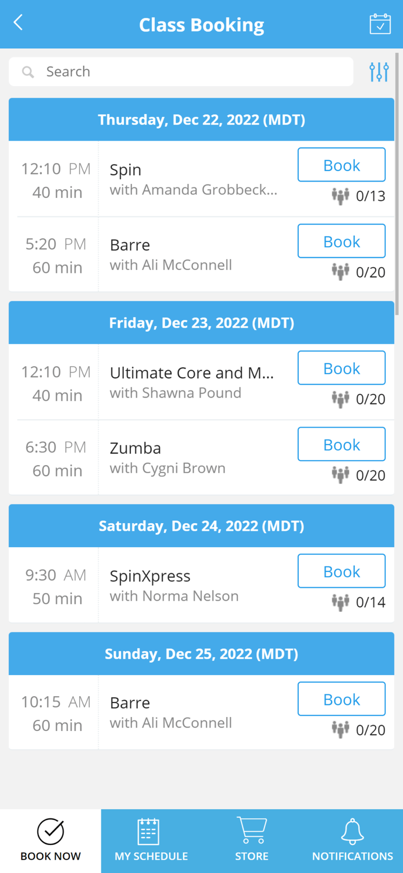Switch to the My Schedule tab

150,841
